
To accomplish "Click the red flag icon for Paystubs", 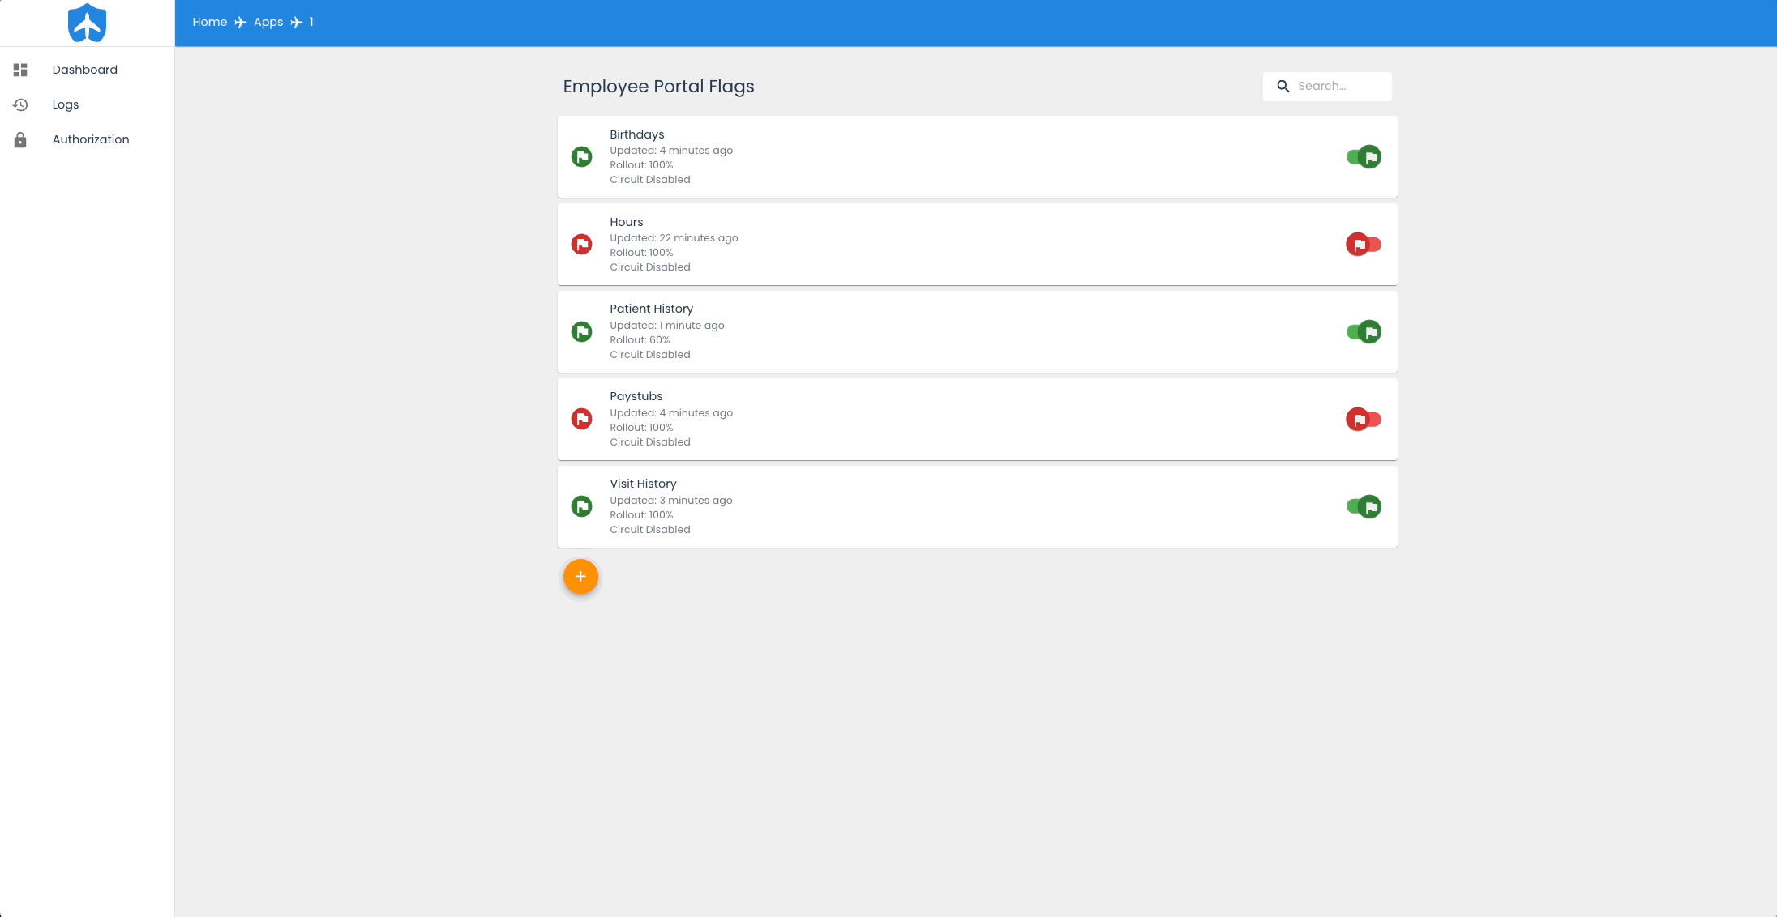I will (x=581, y=419).
